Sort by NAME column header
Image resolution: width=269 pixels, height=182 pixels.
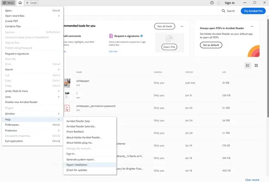[79, 72]
